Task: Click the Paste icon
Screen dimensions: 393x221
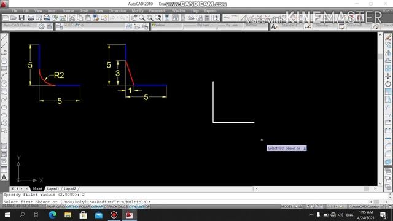Action: (x=88, y=18)
